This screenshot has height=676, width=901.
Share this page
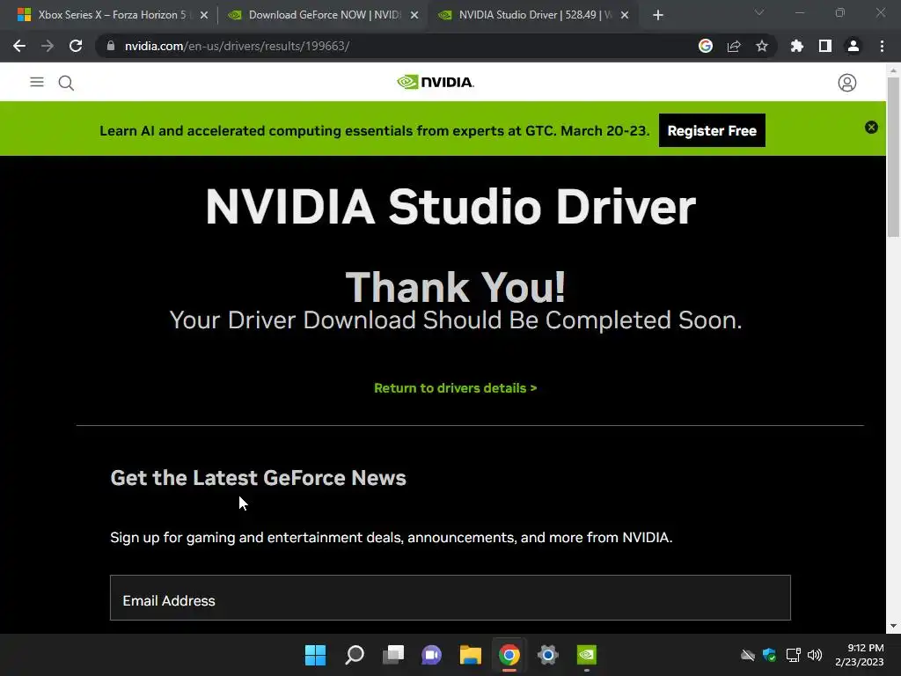point(734,46)
